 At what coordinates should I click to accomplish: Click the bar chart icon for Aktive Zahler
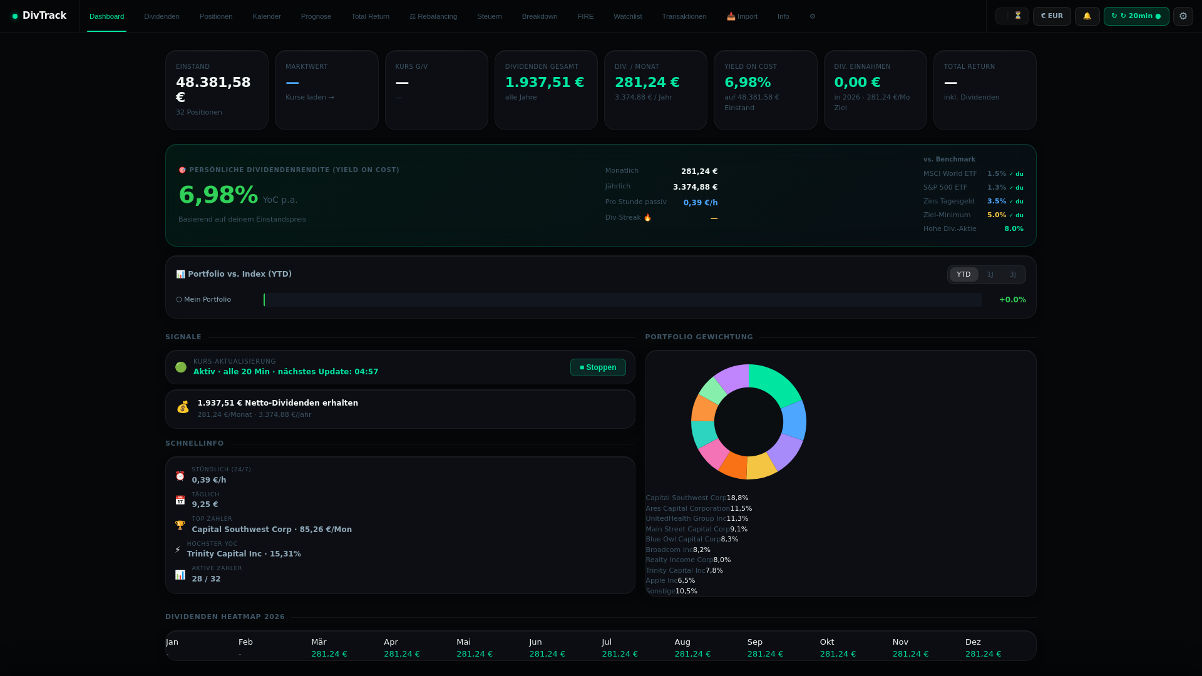coord(180,574)
